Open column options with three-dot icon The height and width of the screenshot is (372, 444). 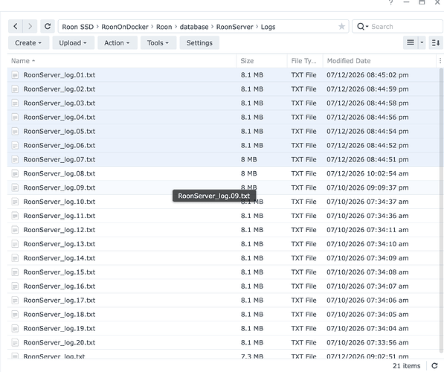pos(440,61)
